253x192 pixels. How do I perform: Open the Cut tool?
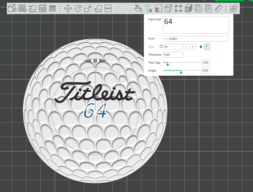[108, 9]
